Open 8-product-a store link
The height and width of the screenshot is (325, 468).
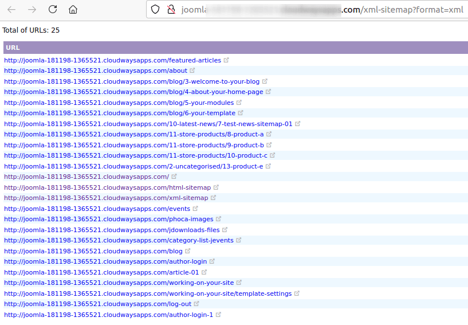pyautogui.click(x=133, y=135)
